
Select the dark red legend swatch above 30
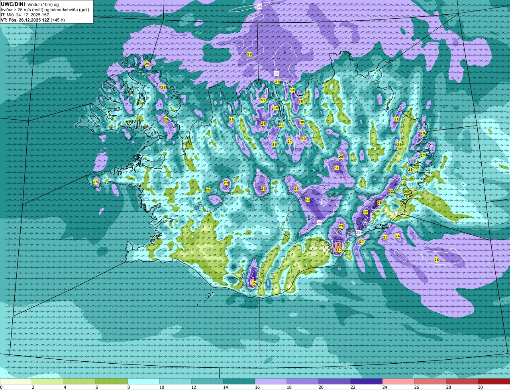pyautogui.click(x=494, y=382)
